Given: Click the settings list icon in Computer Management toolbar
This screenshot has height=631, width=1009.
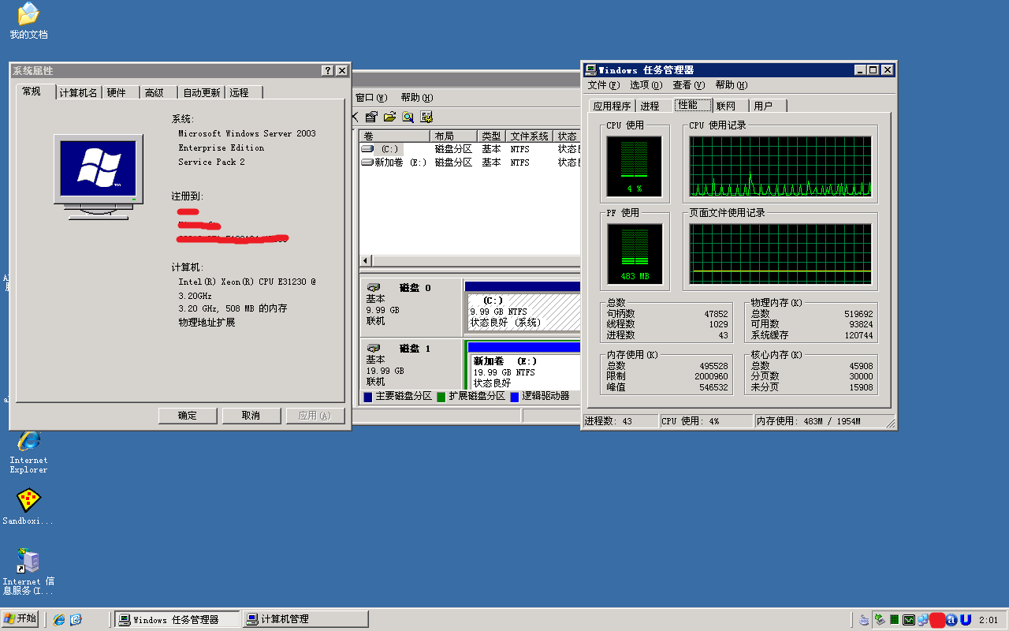Looking at the screenshot, I should 426,117.
